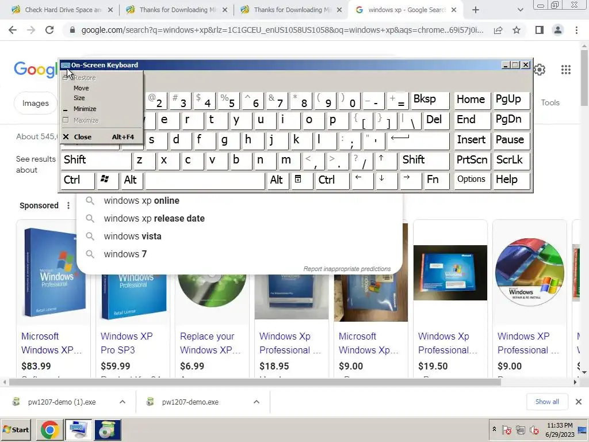This screenshot has height=442, width=589.
Task: Choose Close Alt+F4 menu entry
Action: coord(101,137)
